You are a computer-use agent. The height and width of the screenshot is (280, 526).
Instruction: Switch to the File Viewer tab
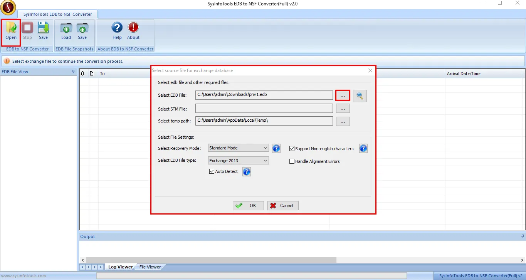(x=150, y=267)
